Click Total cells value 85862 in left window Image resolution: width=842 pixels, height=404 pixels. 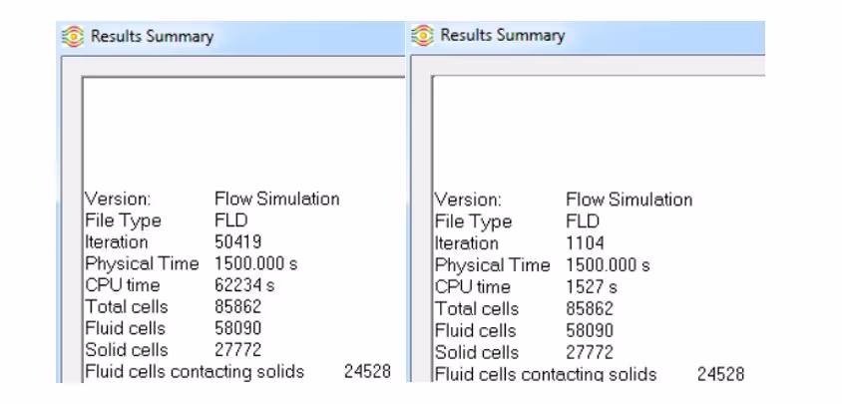pos(237,307)
